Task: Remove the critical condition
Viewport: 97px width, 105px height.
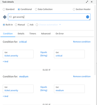Action: point(82,42)
